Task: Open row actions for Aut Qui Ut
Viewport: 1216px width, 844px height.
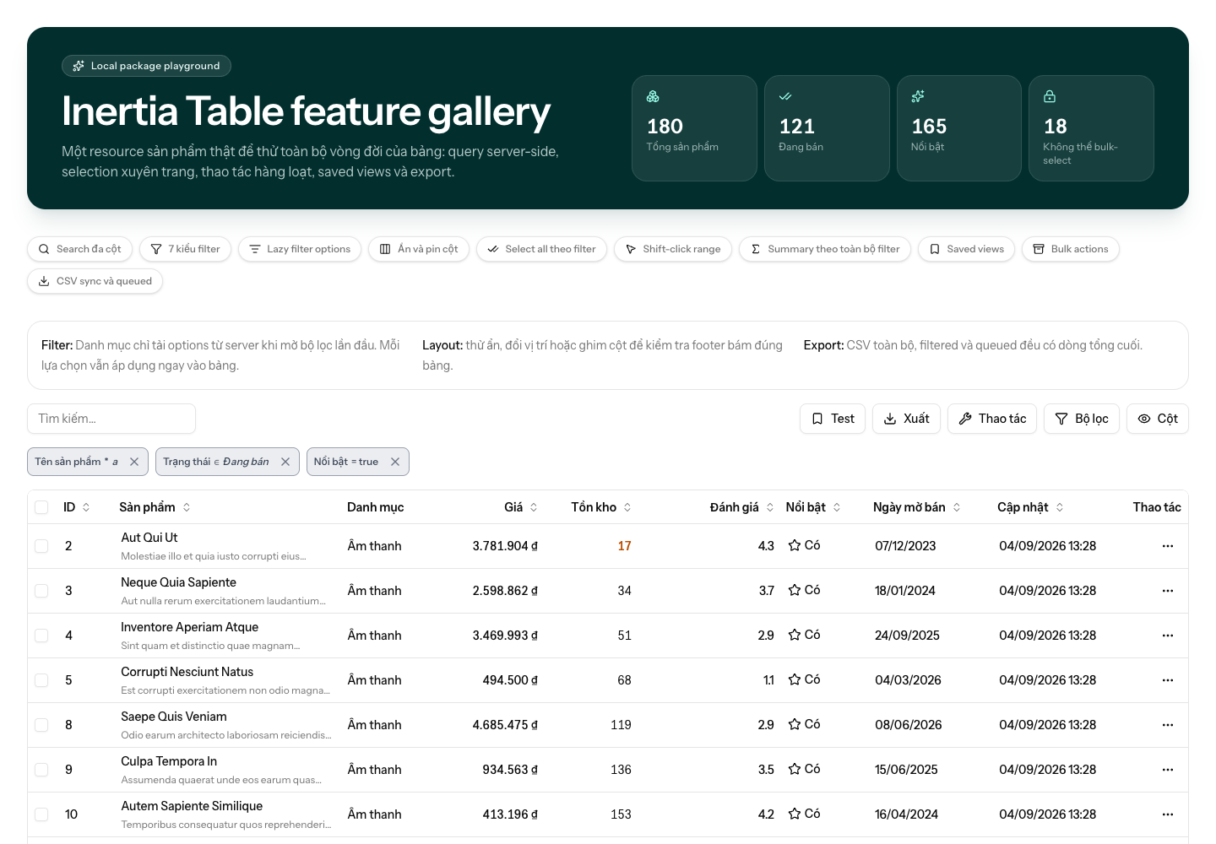Action: (x=1168, y=546)
